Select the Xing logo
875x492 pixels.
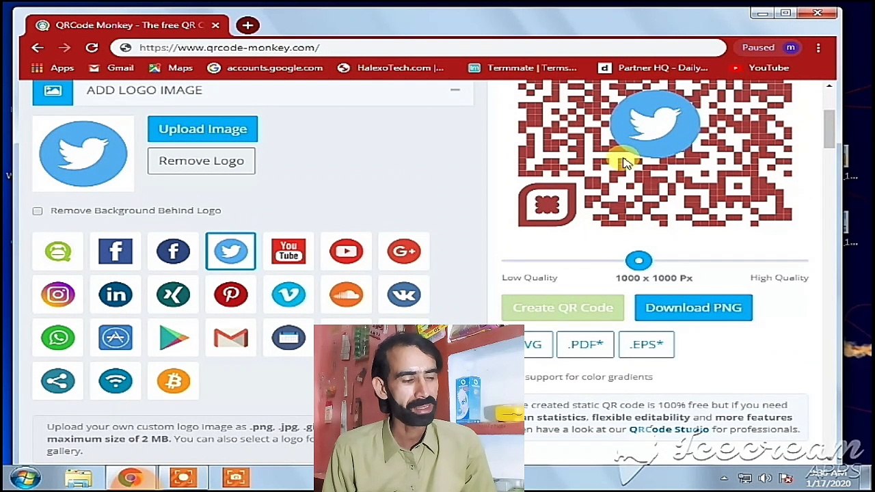173,295
